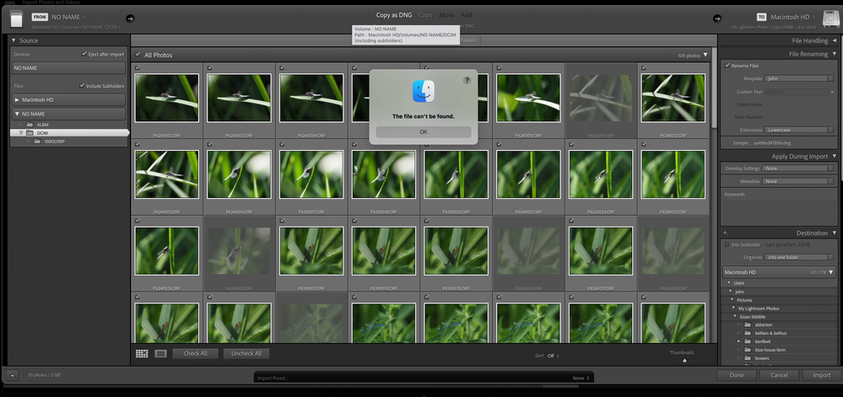Image resolution: width=843 pixels, height=397 pixels.
Task: Click OK in file can't be found dialog
Action: (x=424, y=131)
